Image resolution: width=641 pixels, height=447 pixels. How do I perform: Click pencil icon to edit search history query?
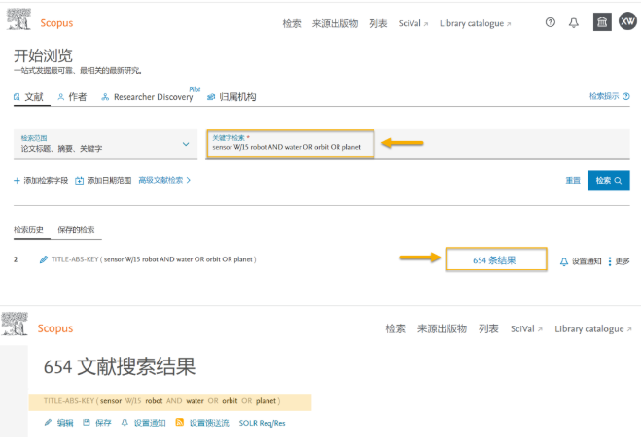pyautogui.click(x=43, y=260)
